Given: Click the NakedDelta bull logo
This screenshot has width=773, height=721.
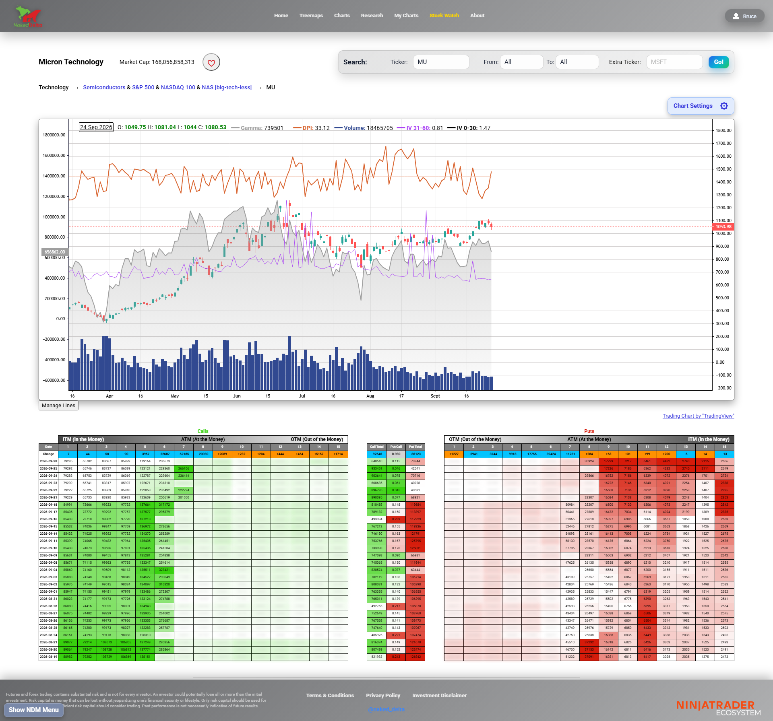Looking at the screenshot, I should tap(28, 16).
